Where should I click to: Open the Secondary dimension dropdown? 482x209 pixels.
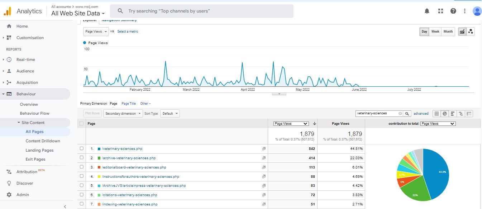[x=122, y=114]
